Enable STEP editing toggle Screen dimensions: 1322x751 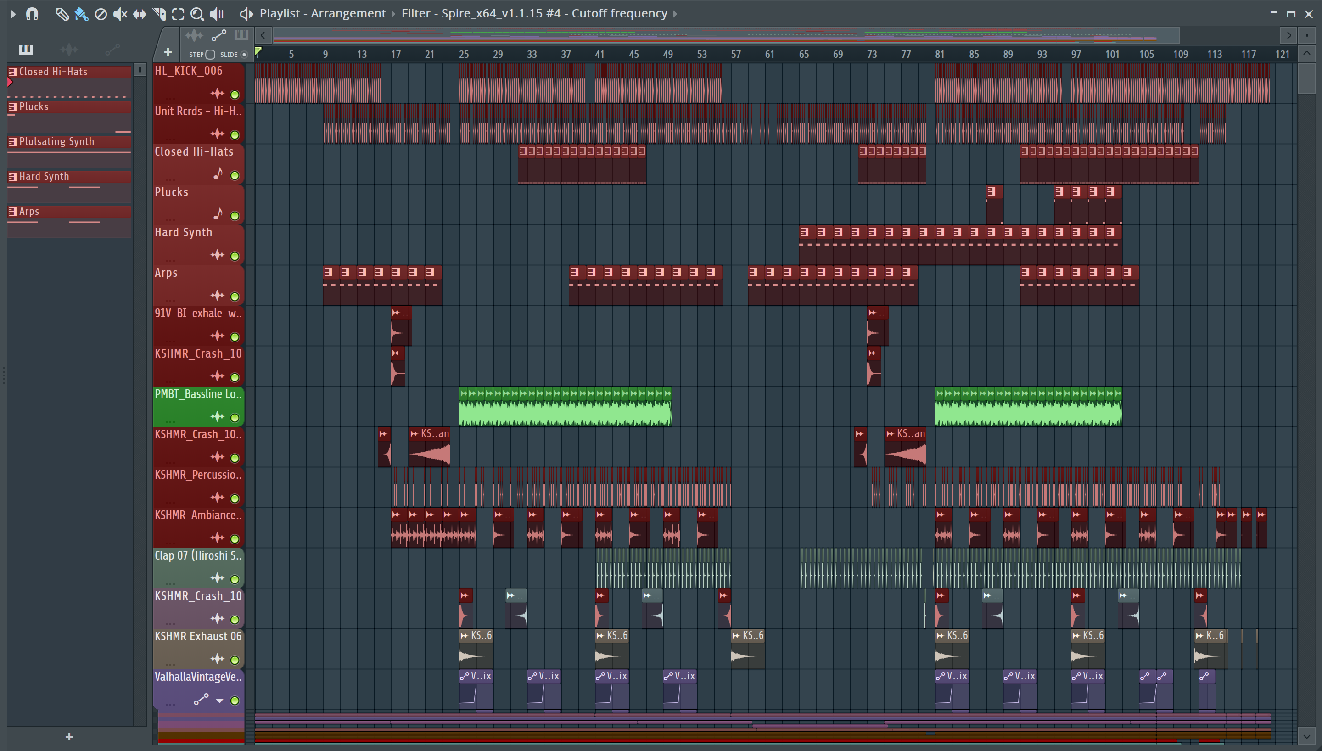click(210, 55)
